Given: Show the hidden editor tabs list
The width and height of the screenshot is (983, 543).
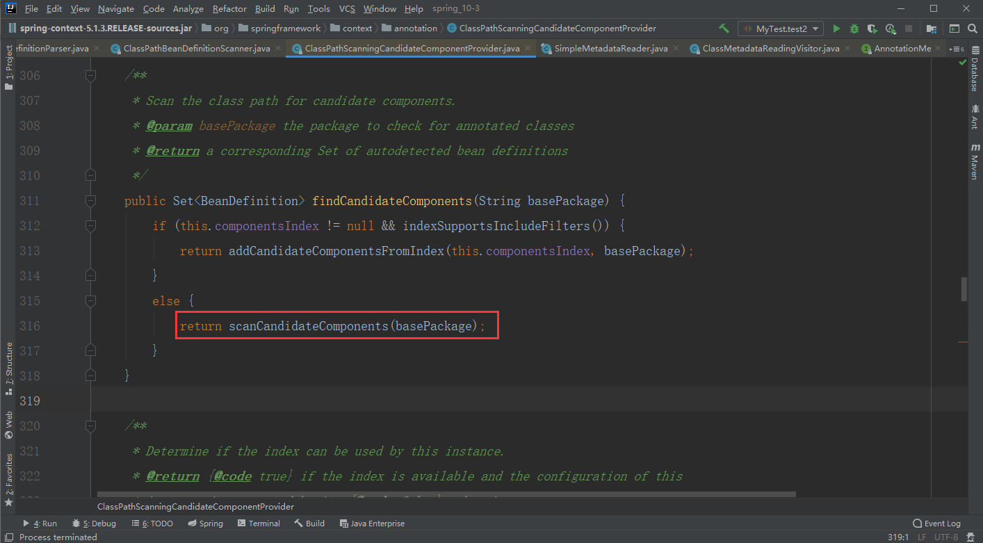Looking at the screenshot, I should (957, 49).
